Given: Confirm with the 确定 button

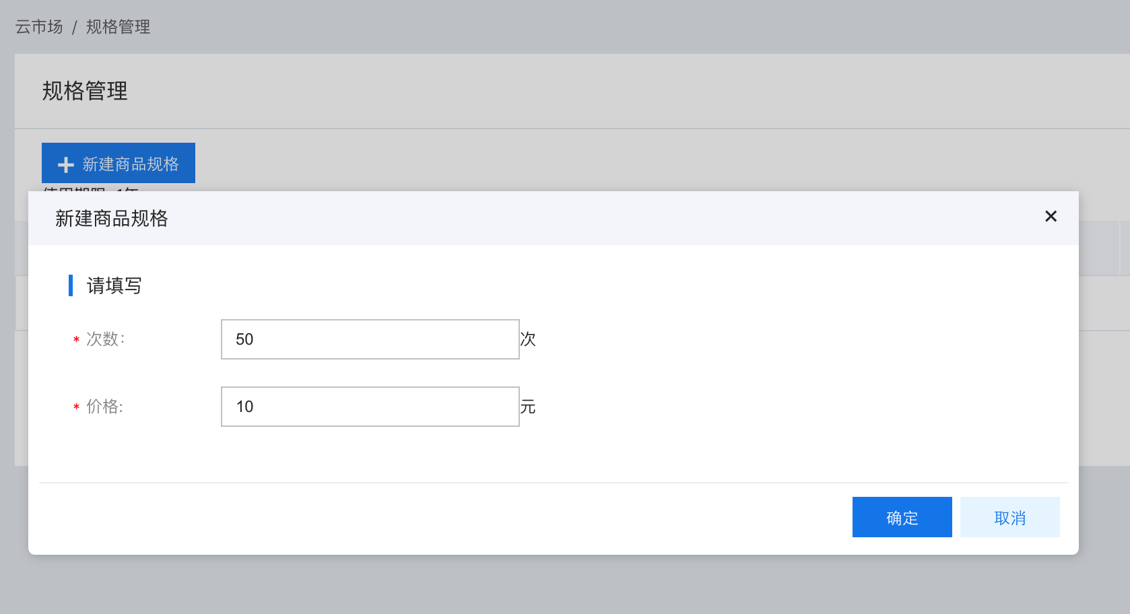Looking at the screenshot, I should [x=902, y=517].
